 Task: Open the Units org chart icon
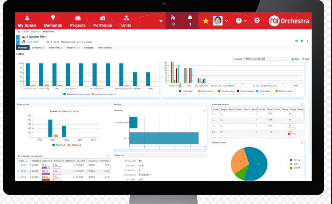point(126,18)
